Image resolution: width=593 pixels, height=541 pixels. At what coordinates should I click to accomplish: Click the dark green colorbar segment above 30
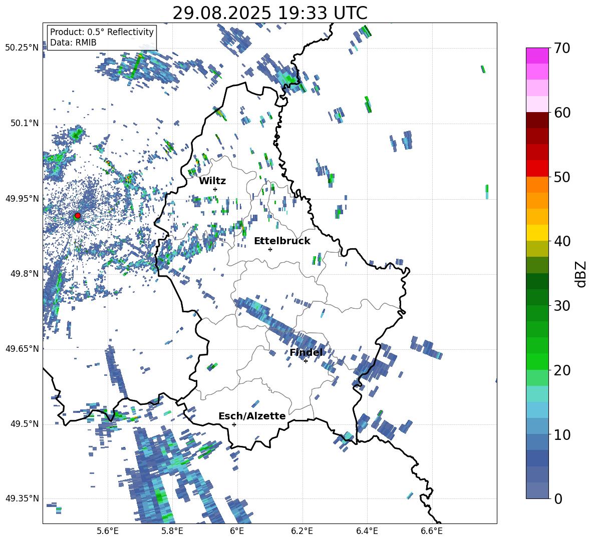pyautogui.click(x=537, y=297)
